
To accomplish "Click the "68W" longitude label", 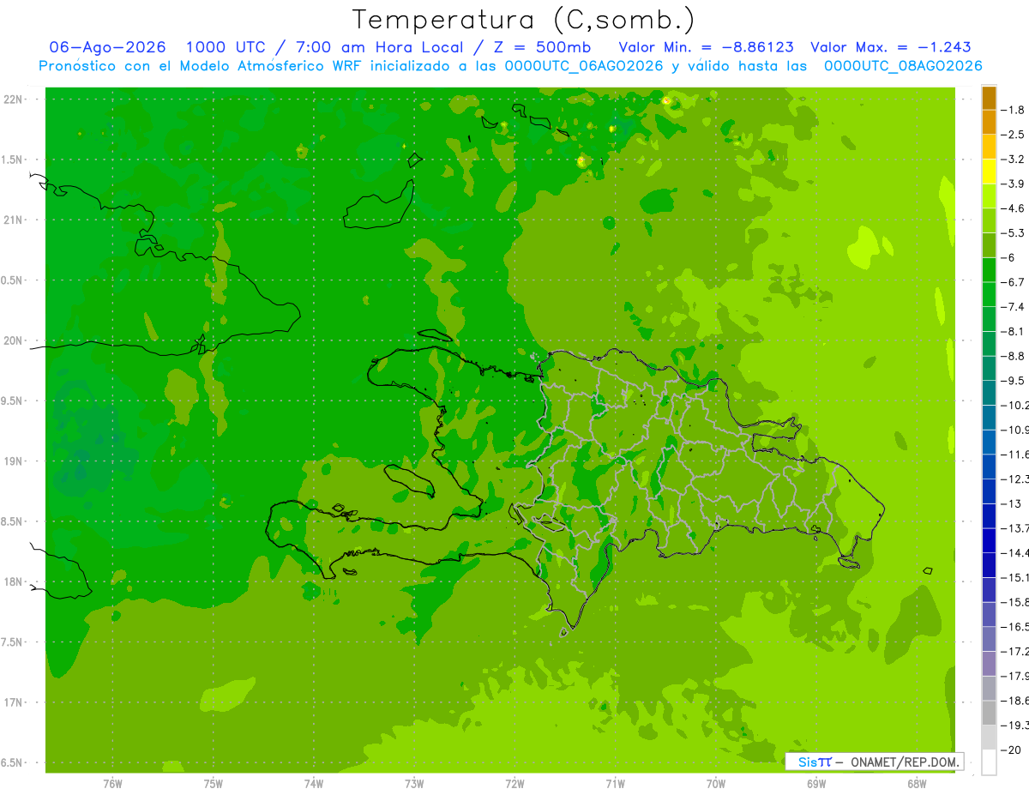I will click(917, 784).
